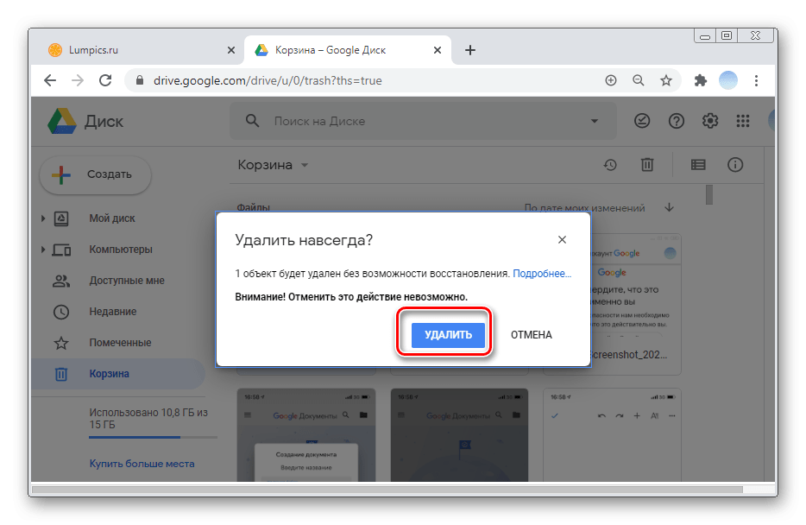Reload the current page
Viewport: 806px width, 525px height.
tap(105, 80)
